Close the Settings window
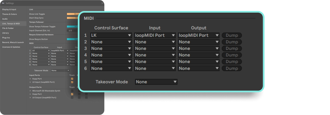Image resolution: width=330 pixels, height=115 pixels. pyautogui.click(x=102, y=3)
